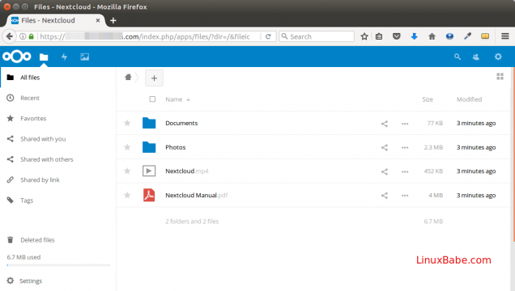Image resolution: width=515 pixels, height=291 pixels.
Task: Open the Activity lightning icon
Action: coord(65,57)
